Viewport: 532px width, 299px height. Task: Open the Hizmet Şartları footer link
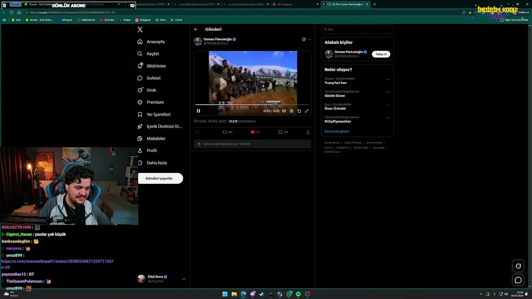(x=331, y=143)
